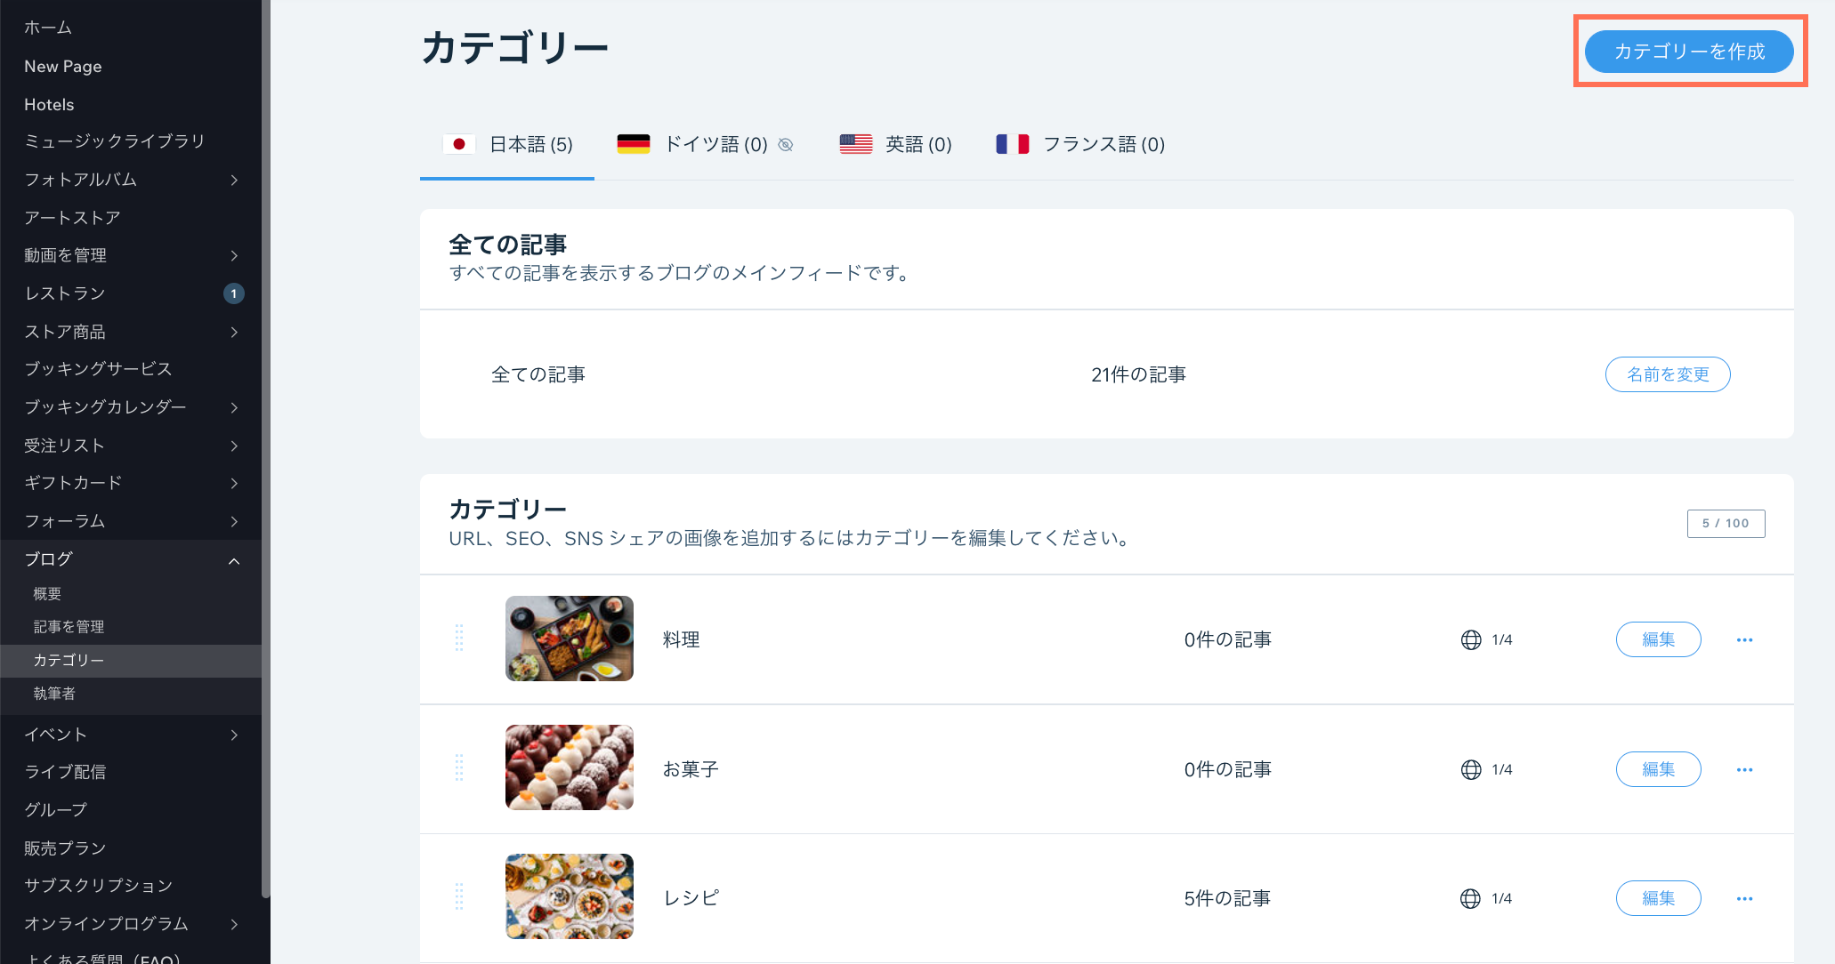View the 5 / 100 category counter
1835x964 pixels.
(x=1725, y=524)
